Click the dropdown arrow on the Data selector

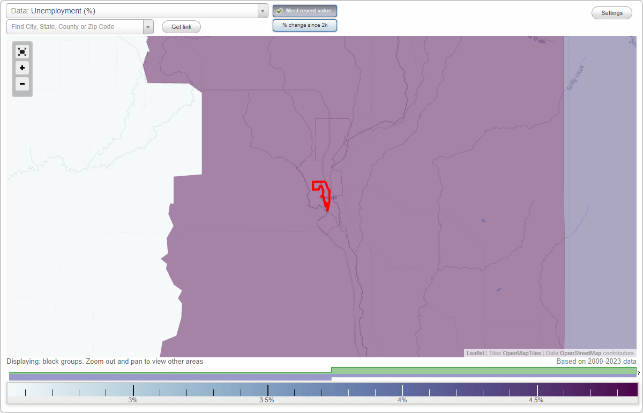point(262,11)
